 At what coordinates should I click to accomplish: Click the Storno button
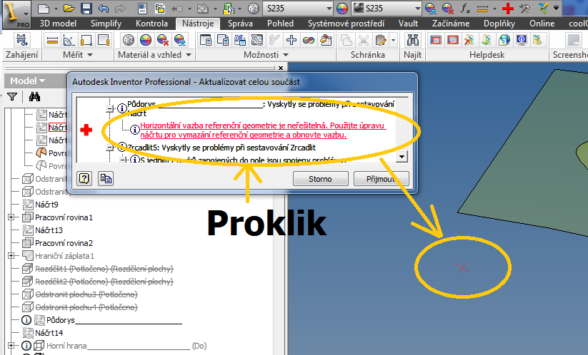[x=321, y=179]
